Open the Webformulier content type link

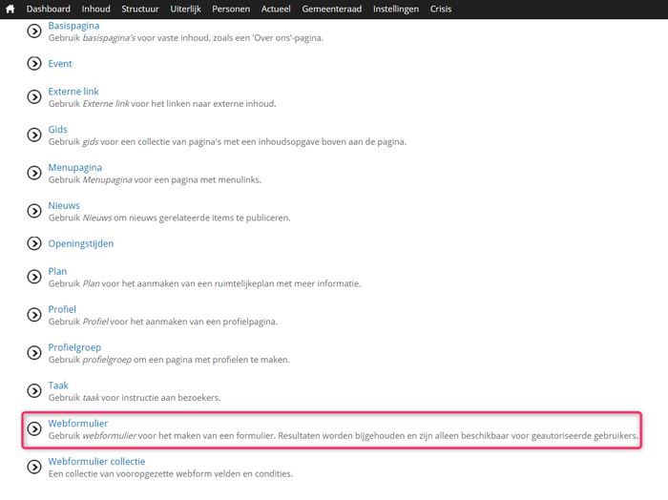[77, 424]
